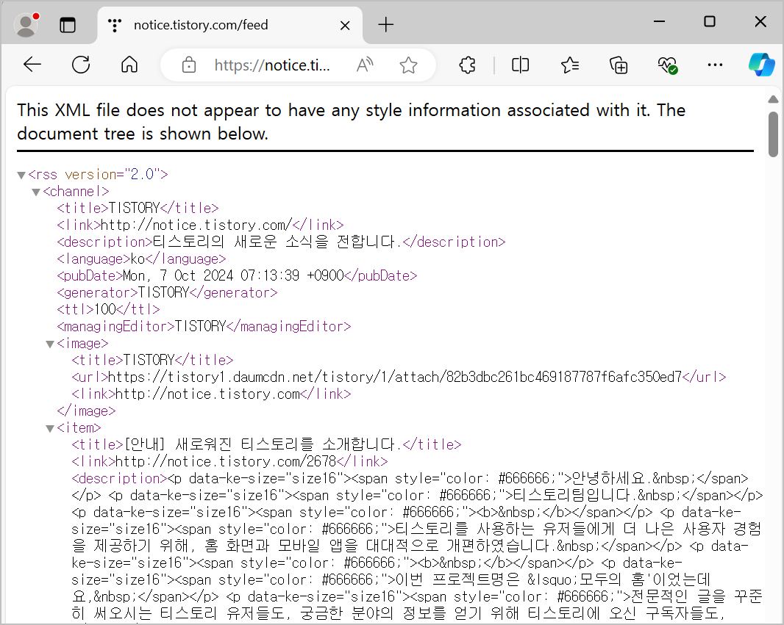
Task: Click the image title TISTORY line
Action: tap(152, 360)
